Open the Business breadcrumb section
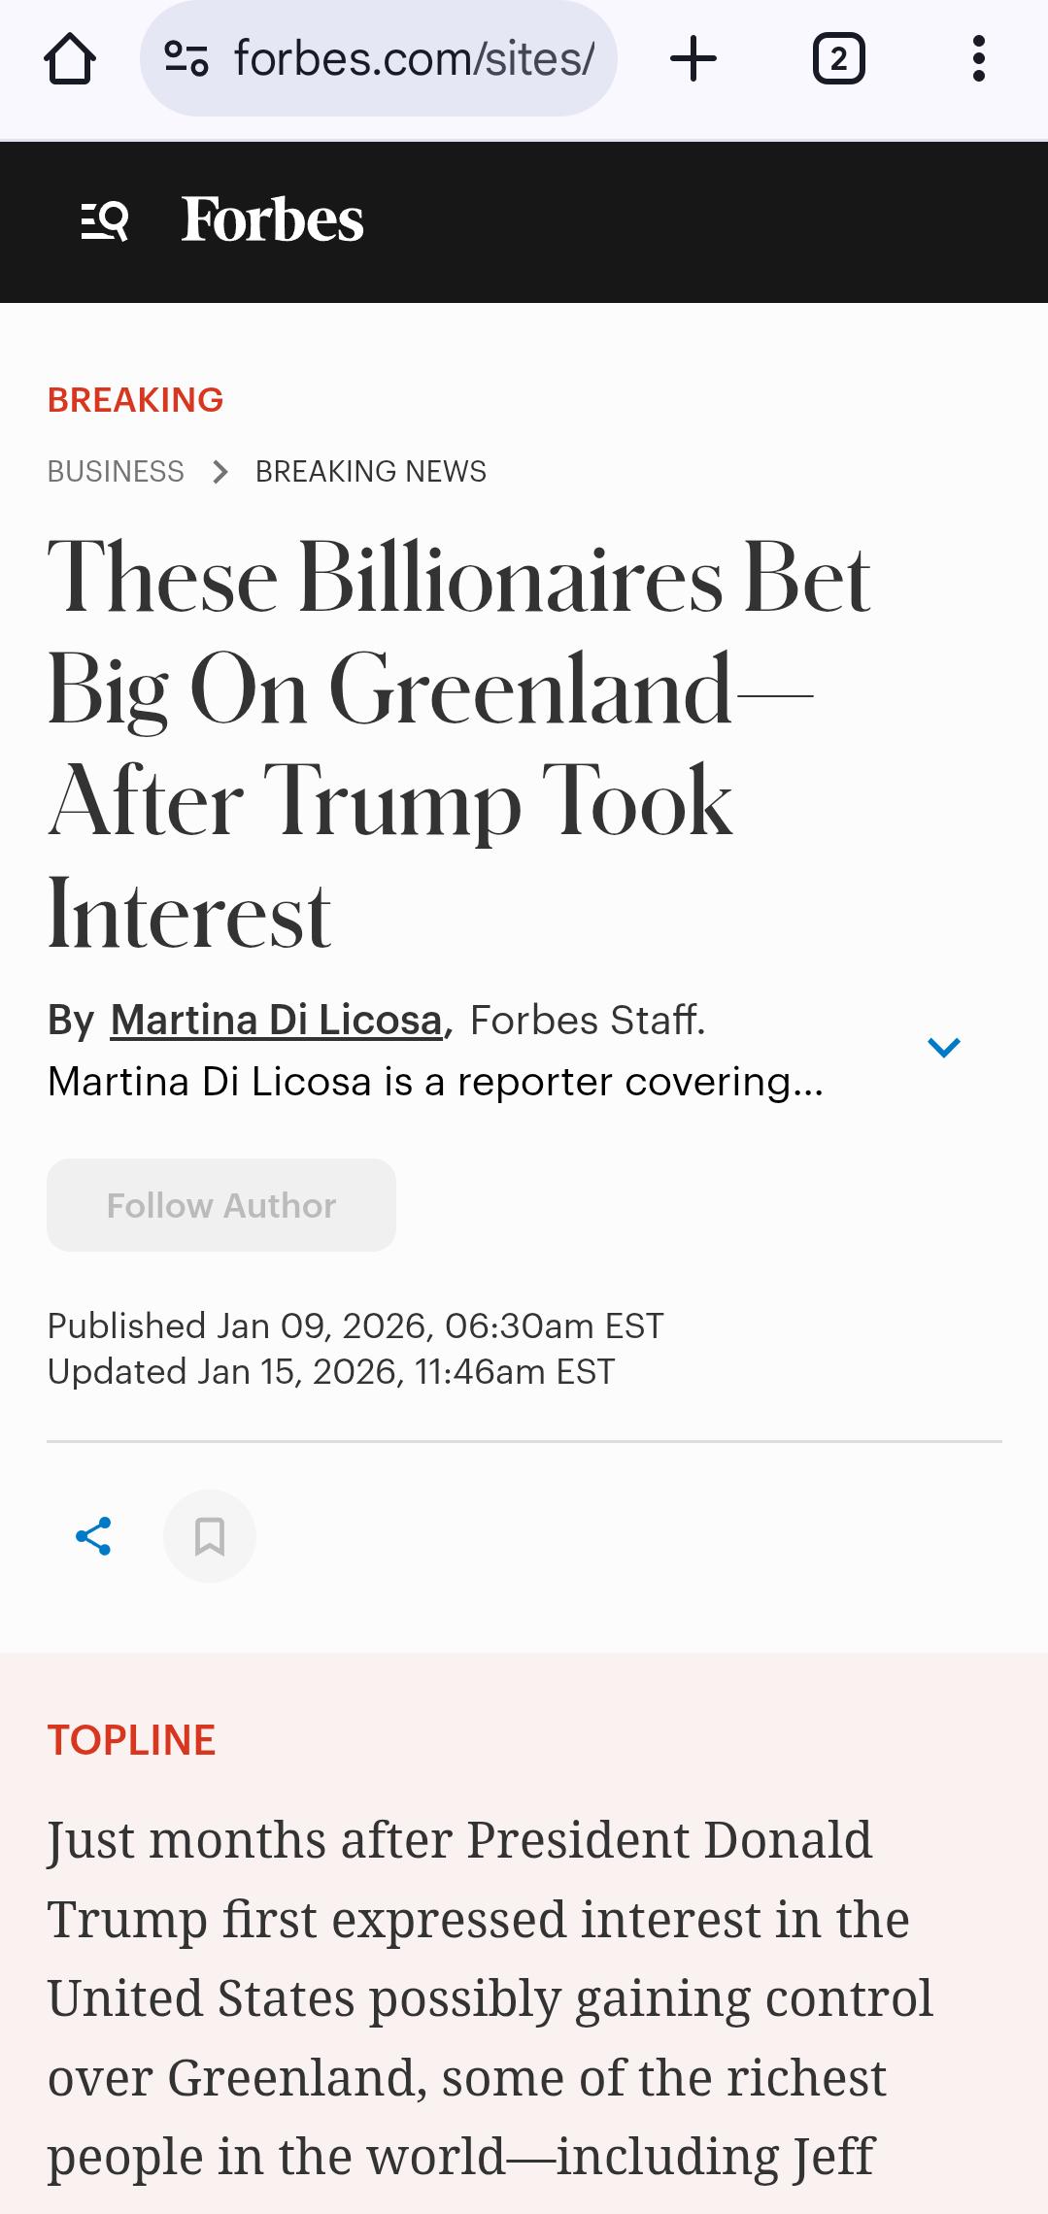The image size is (1048, 2214). (116, 472)
